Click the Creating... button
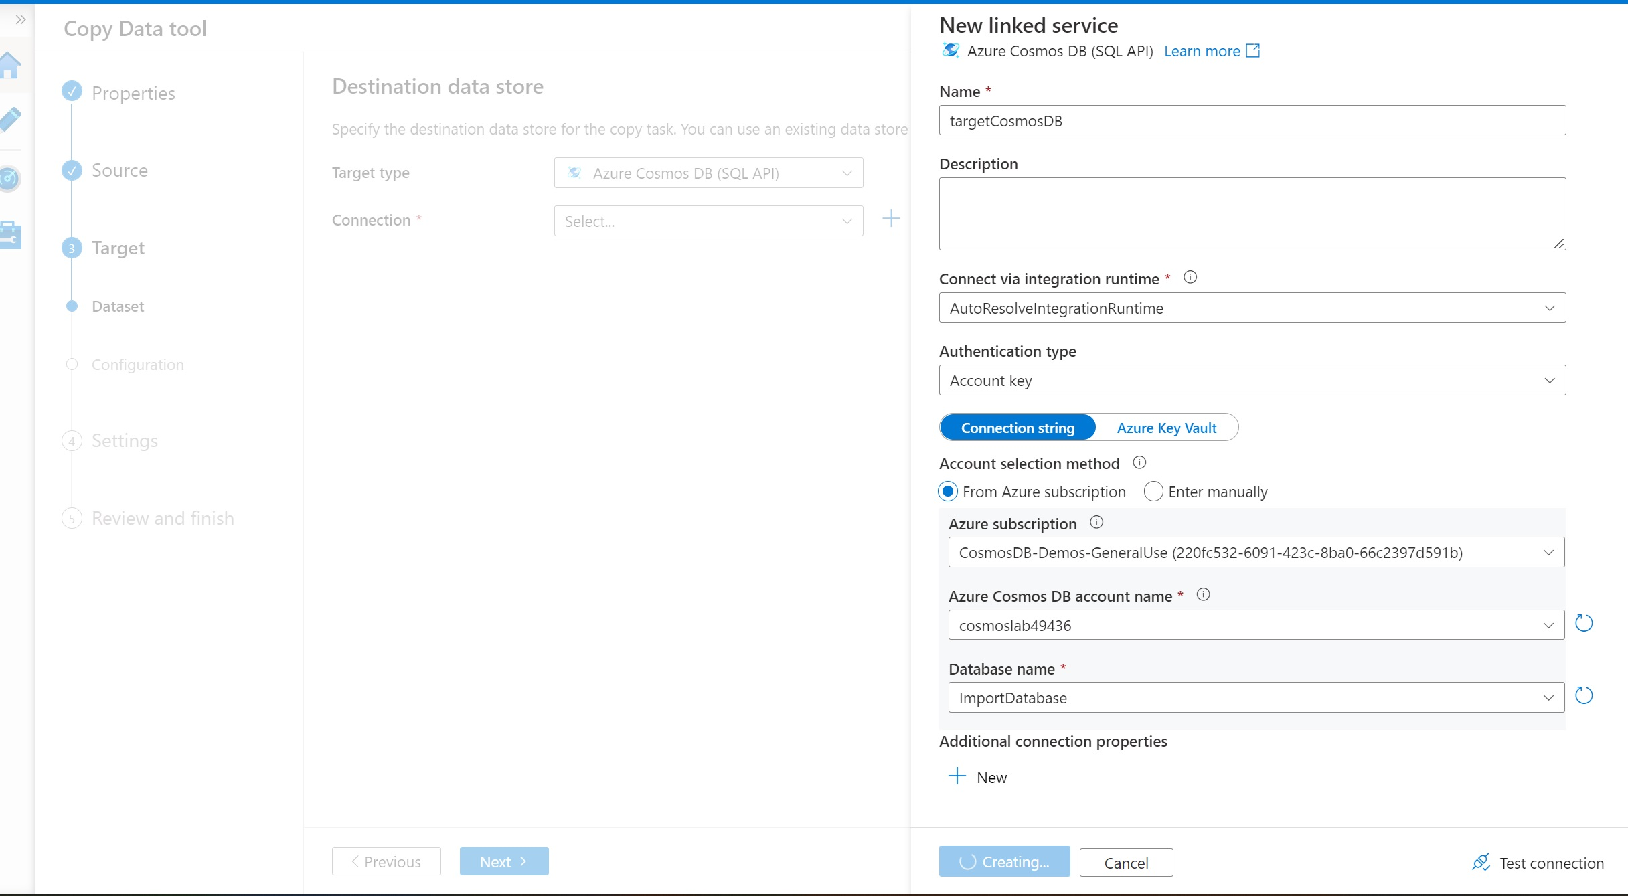The height and width of the screenshot is (896, 1628). (x=1004, y=861)
